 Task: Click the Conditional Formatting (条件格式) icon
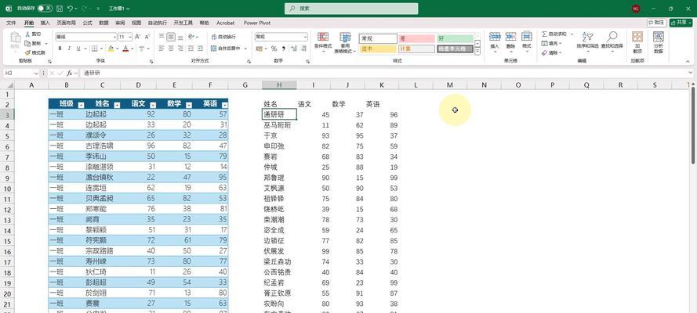[x=323, y=38]
